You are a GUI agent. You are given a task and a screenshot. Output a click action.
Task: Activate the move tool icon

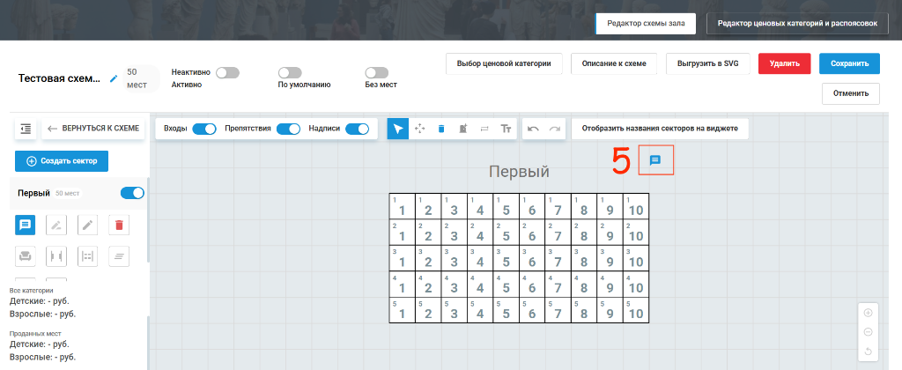tap(420, 129)
